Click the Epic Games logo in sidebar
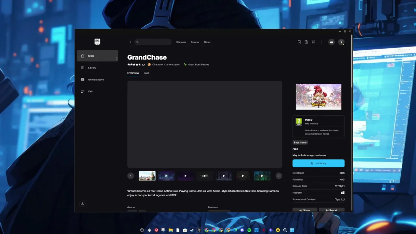Screen dimensions: 416x234 97,42
